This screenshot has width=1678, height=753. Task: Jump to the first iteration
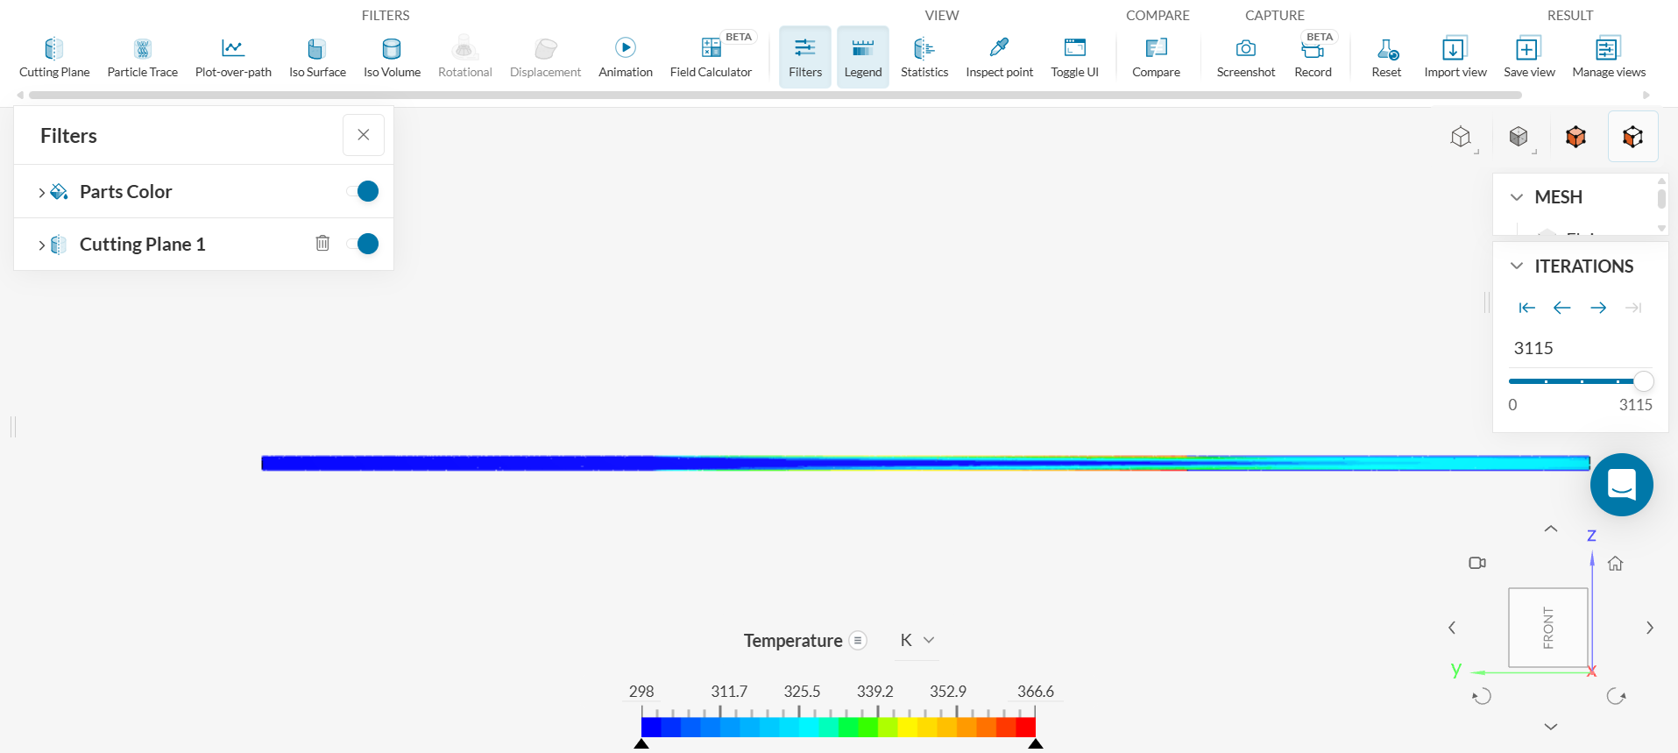tap(1526, 308)
